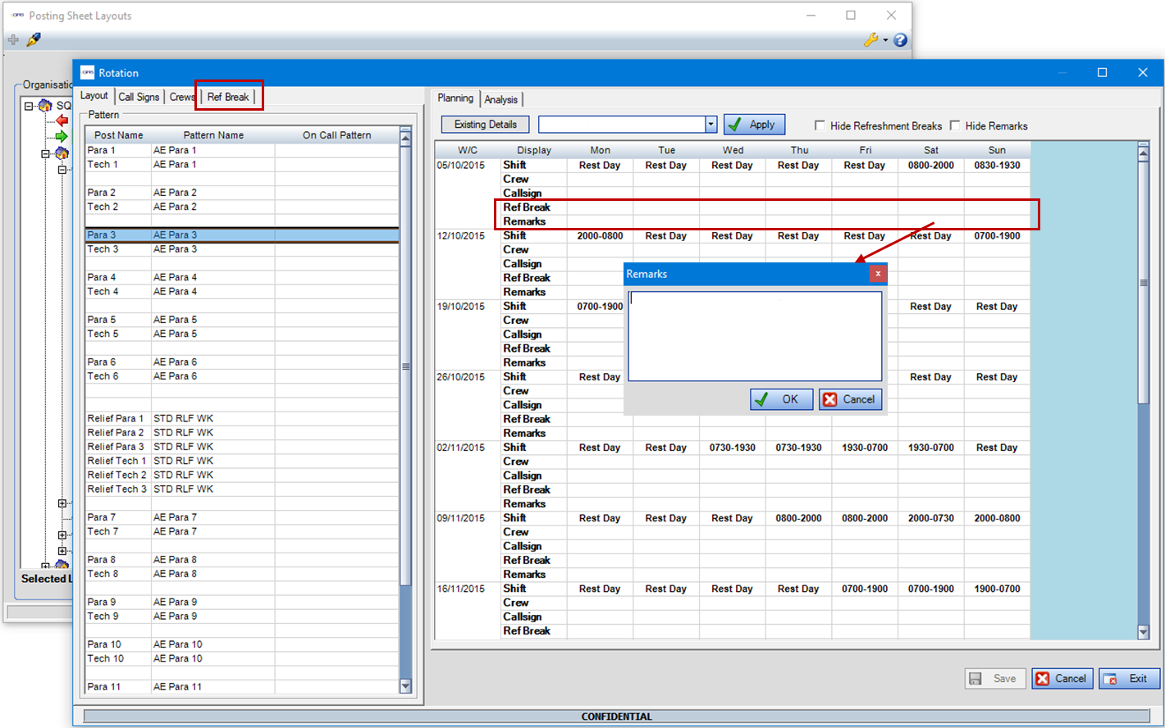1165x728 pixels.
Task: Click the grey plus add icon
Action: point(13,39)
